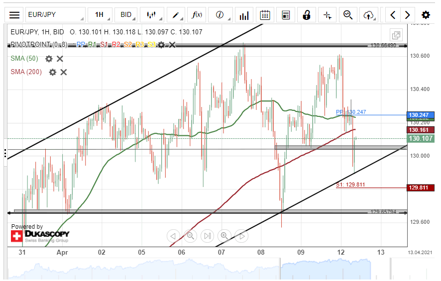Open the hamburger main menu
The width and height of the screenshot is (441, 281).
(14, 15)
